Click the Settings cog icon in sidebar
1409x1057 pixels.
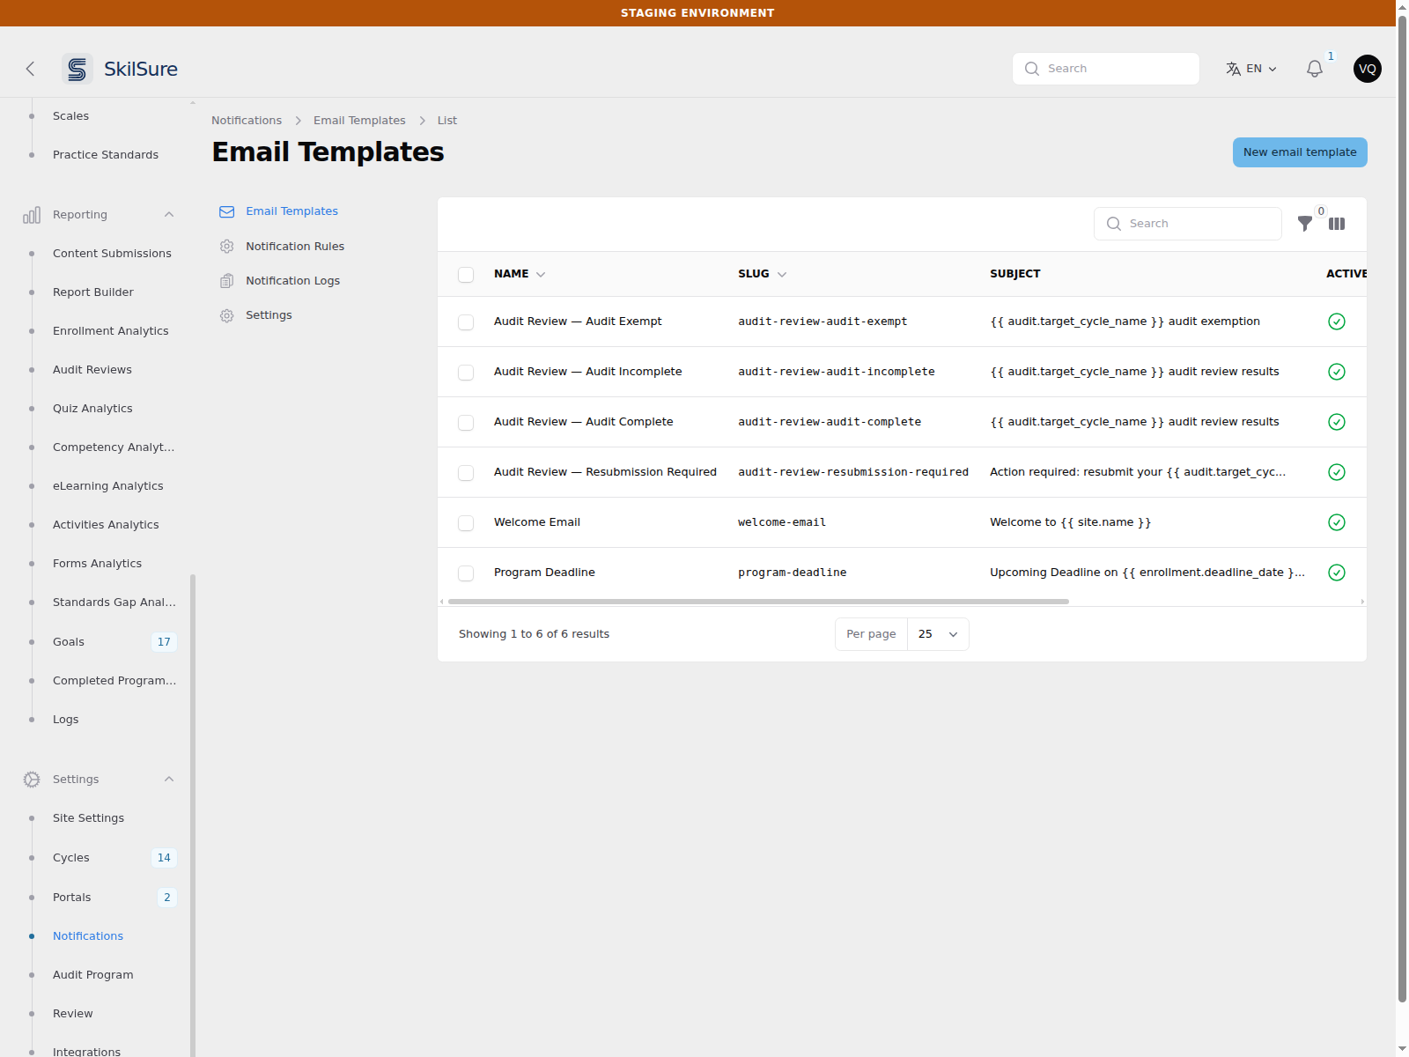coord(32,780)
